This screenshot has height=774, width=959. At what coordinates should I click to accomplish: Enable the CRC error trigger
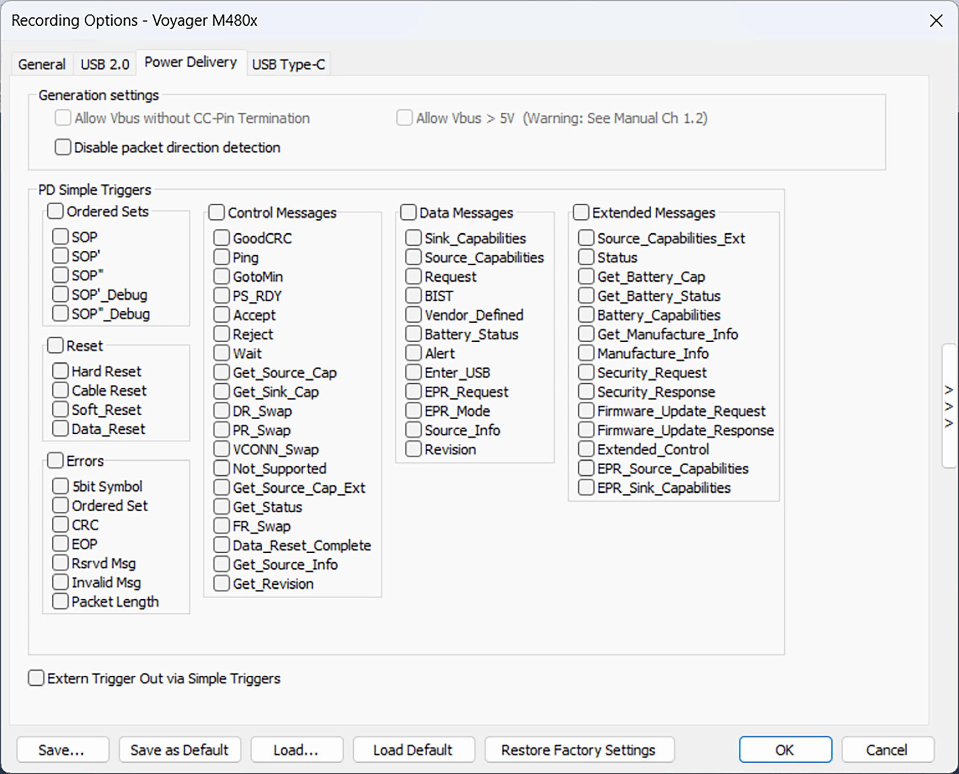click(x=60, y=524)
